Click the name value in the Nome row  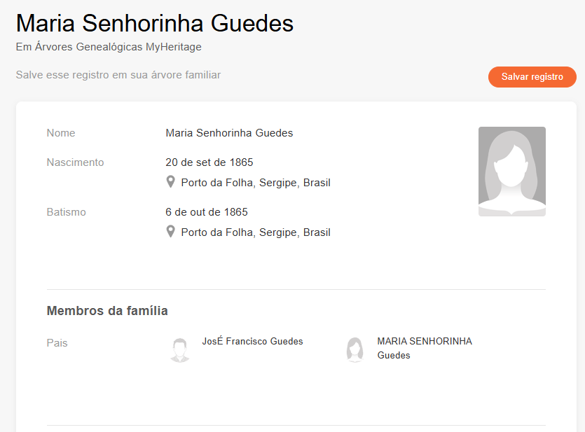coord(229,133)
